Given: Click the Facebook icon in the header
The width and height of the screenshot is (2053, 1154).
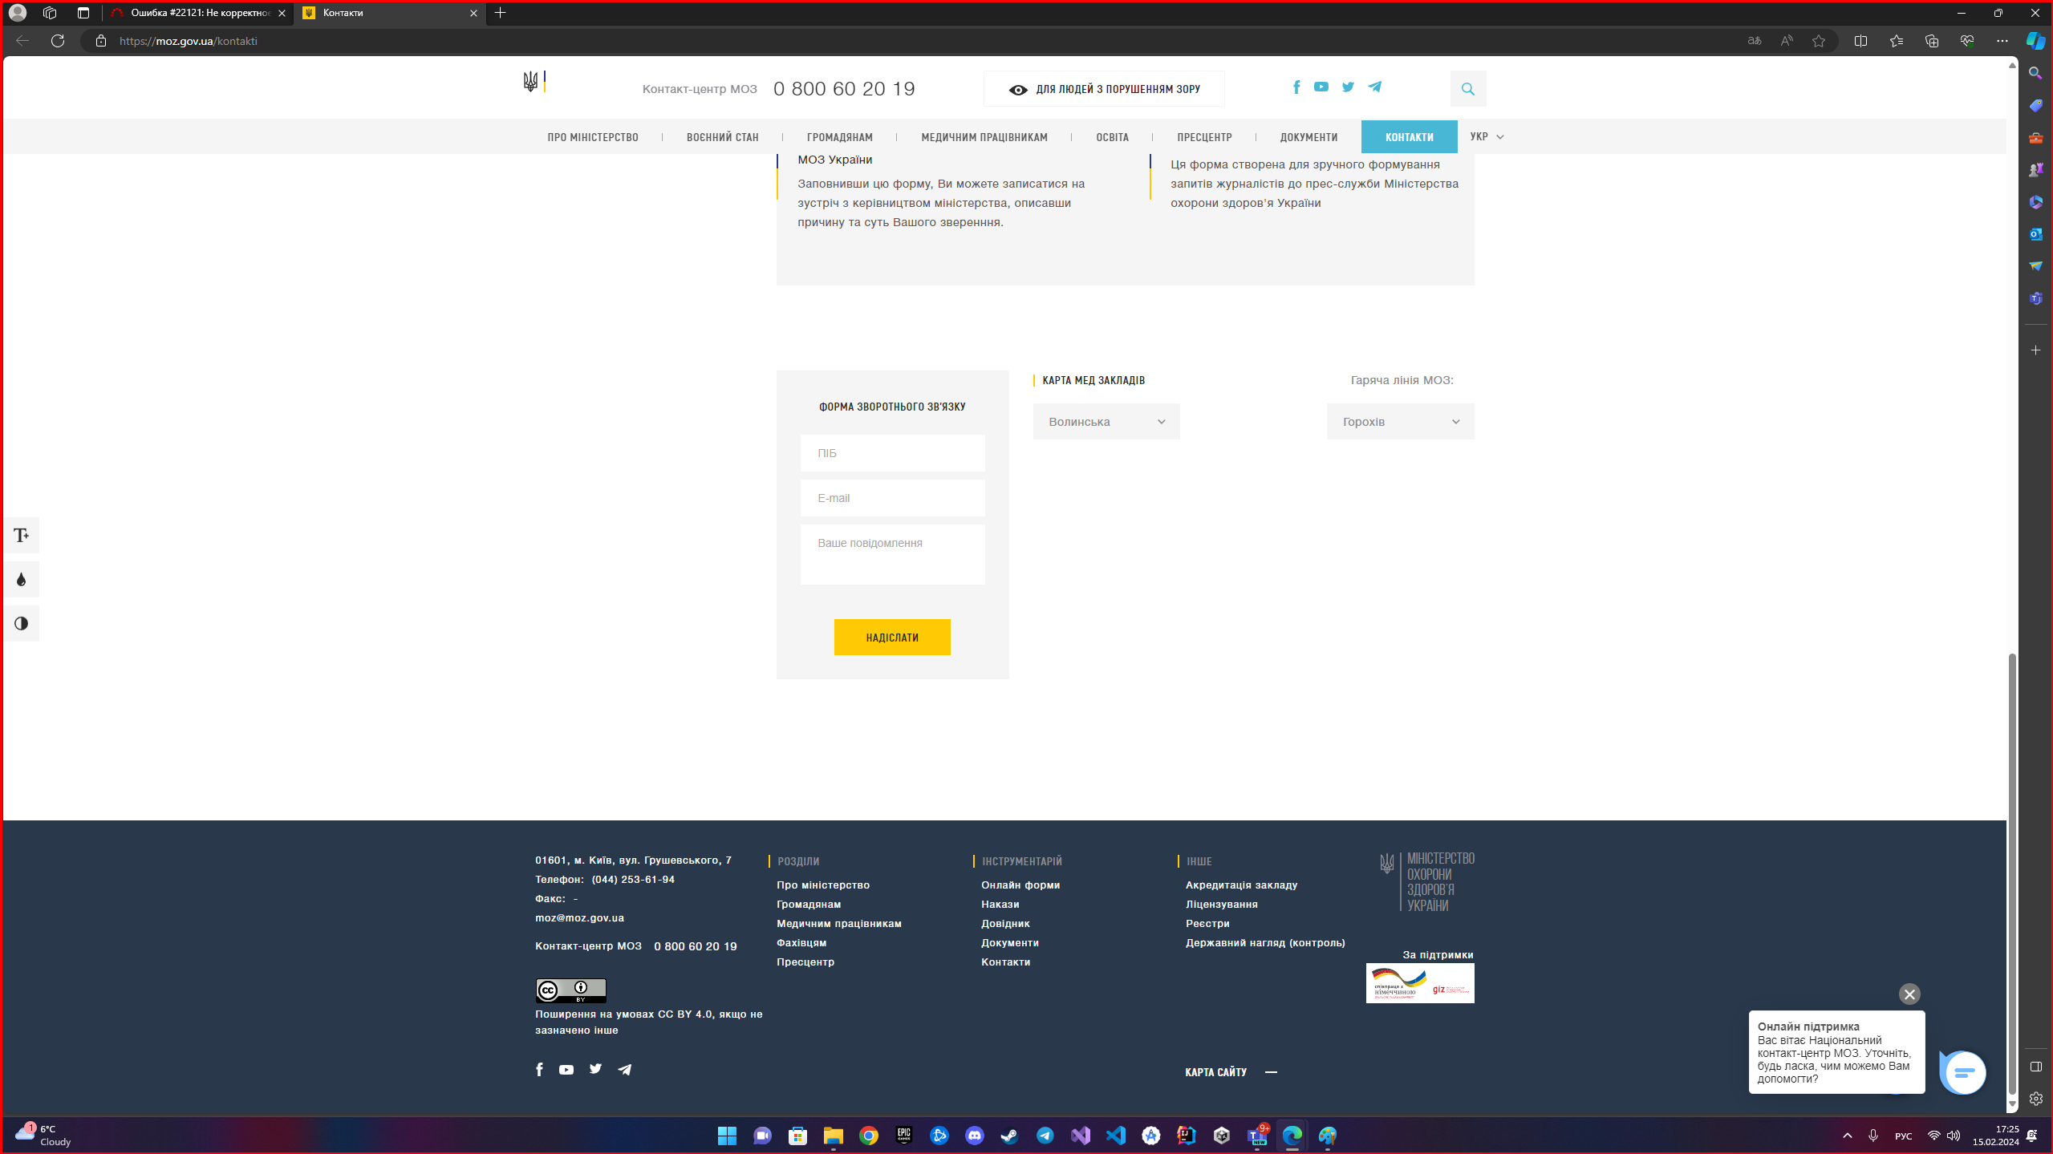Looking at the screenshot, I should point(1296,87).
